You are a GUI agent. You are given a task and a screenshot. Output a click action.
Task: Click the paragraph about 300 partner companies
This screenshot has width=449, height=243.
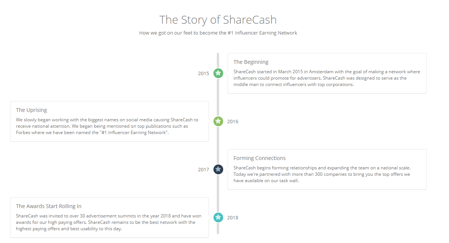[x=322, y=174]
